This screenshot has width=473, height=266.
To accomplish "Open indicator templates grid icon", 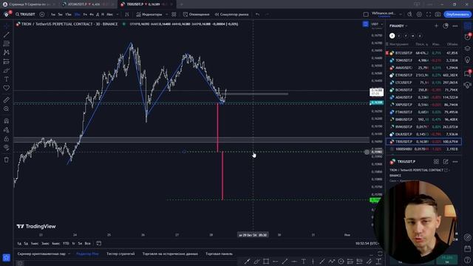I will (174, 15).
